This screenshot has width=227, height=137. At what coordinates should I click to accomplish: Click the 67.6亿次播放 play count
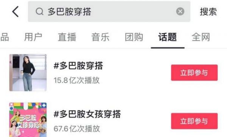pos(77,129)
